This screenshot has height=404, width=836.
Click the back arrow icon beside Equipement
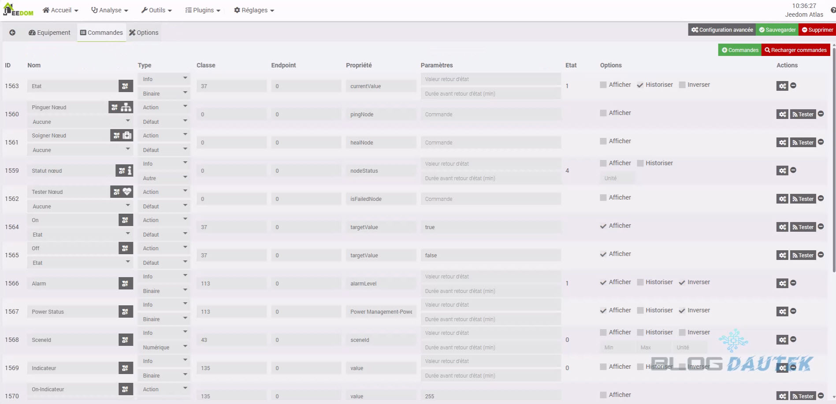pyautogui.click(x=12, y=33)
